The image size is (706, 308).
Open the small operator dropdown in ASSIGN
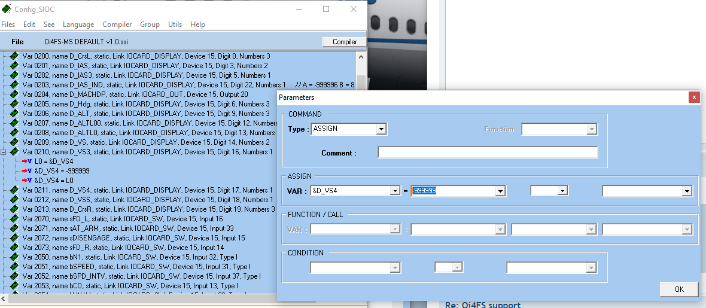click(x=562, y=191)
